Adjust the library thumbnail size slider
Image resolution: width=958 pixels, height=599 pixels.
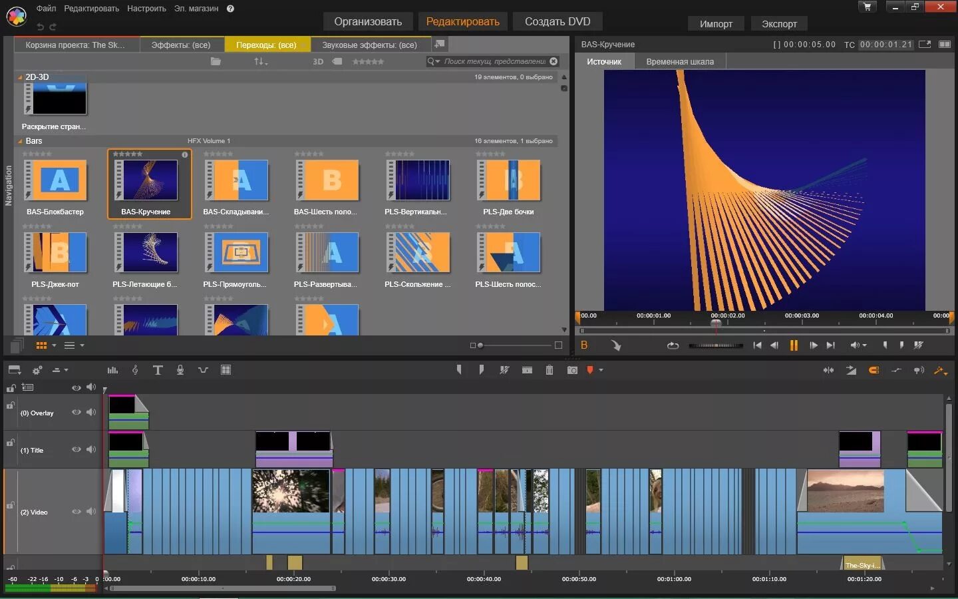coord(516,345)
